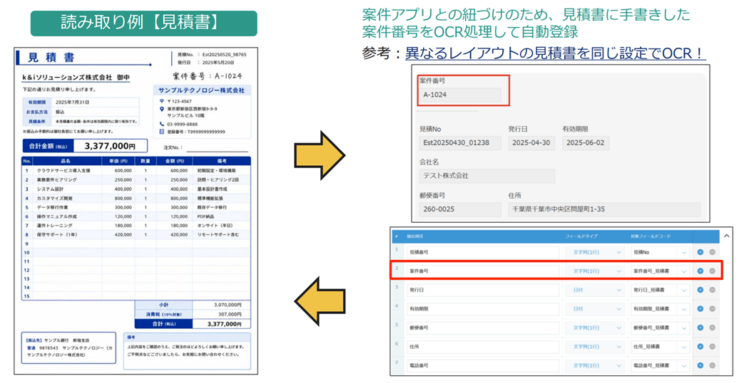Click the 小計 value 3,070,000円

pyautogui.click(x=228, y=305)
